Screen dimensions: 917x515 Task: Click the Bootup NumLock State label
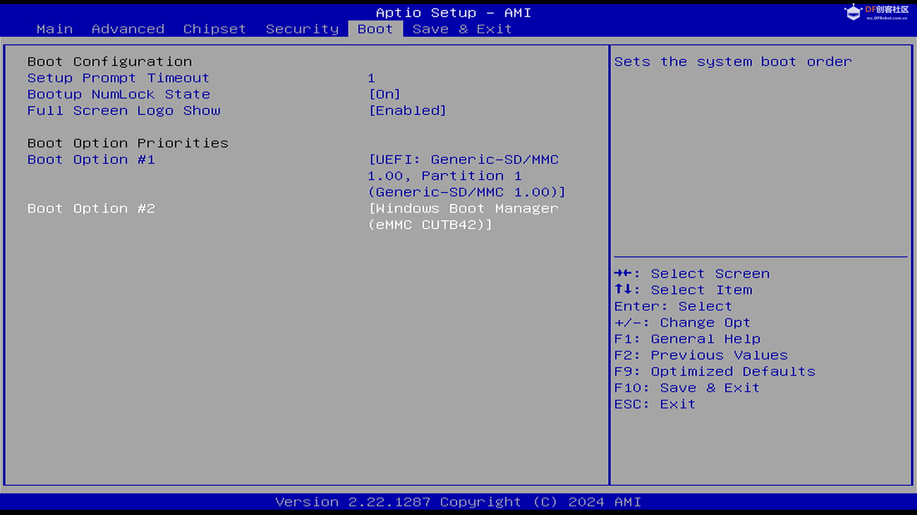[118, 94]
